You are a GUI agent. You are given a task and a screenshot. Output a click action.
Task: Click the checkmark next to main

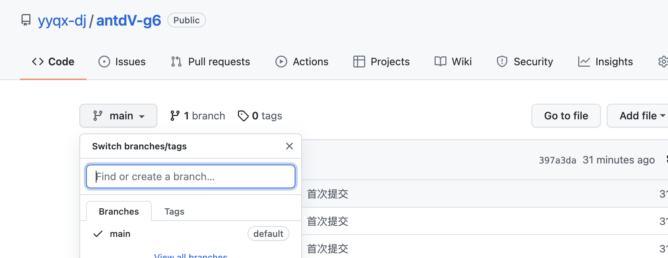(x=98, y=234)
